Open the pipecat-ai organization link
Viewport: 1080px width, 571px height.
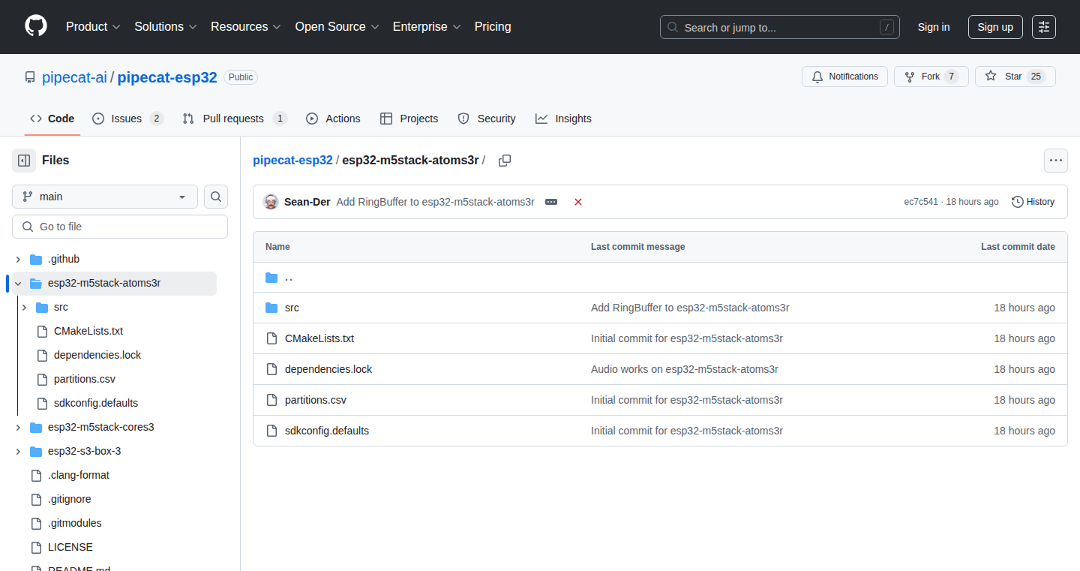point(74,77)
